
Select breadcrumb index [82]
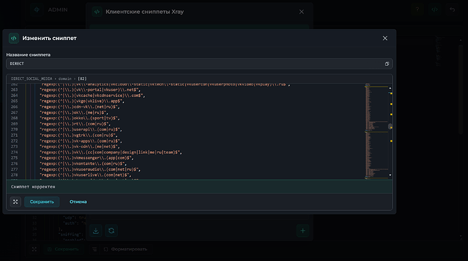tap(82, 79)
